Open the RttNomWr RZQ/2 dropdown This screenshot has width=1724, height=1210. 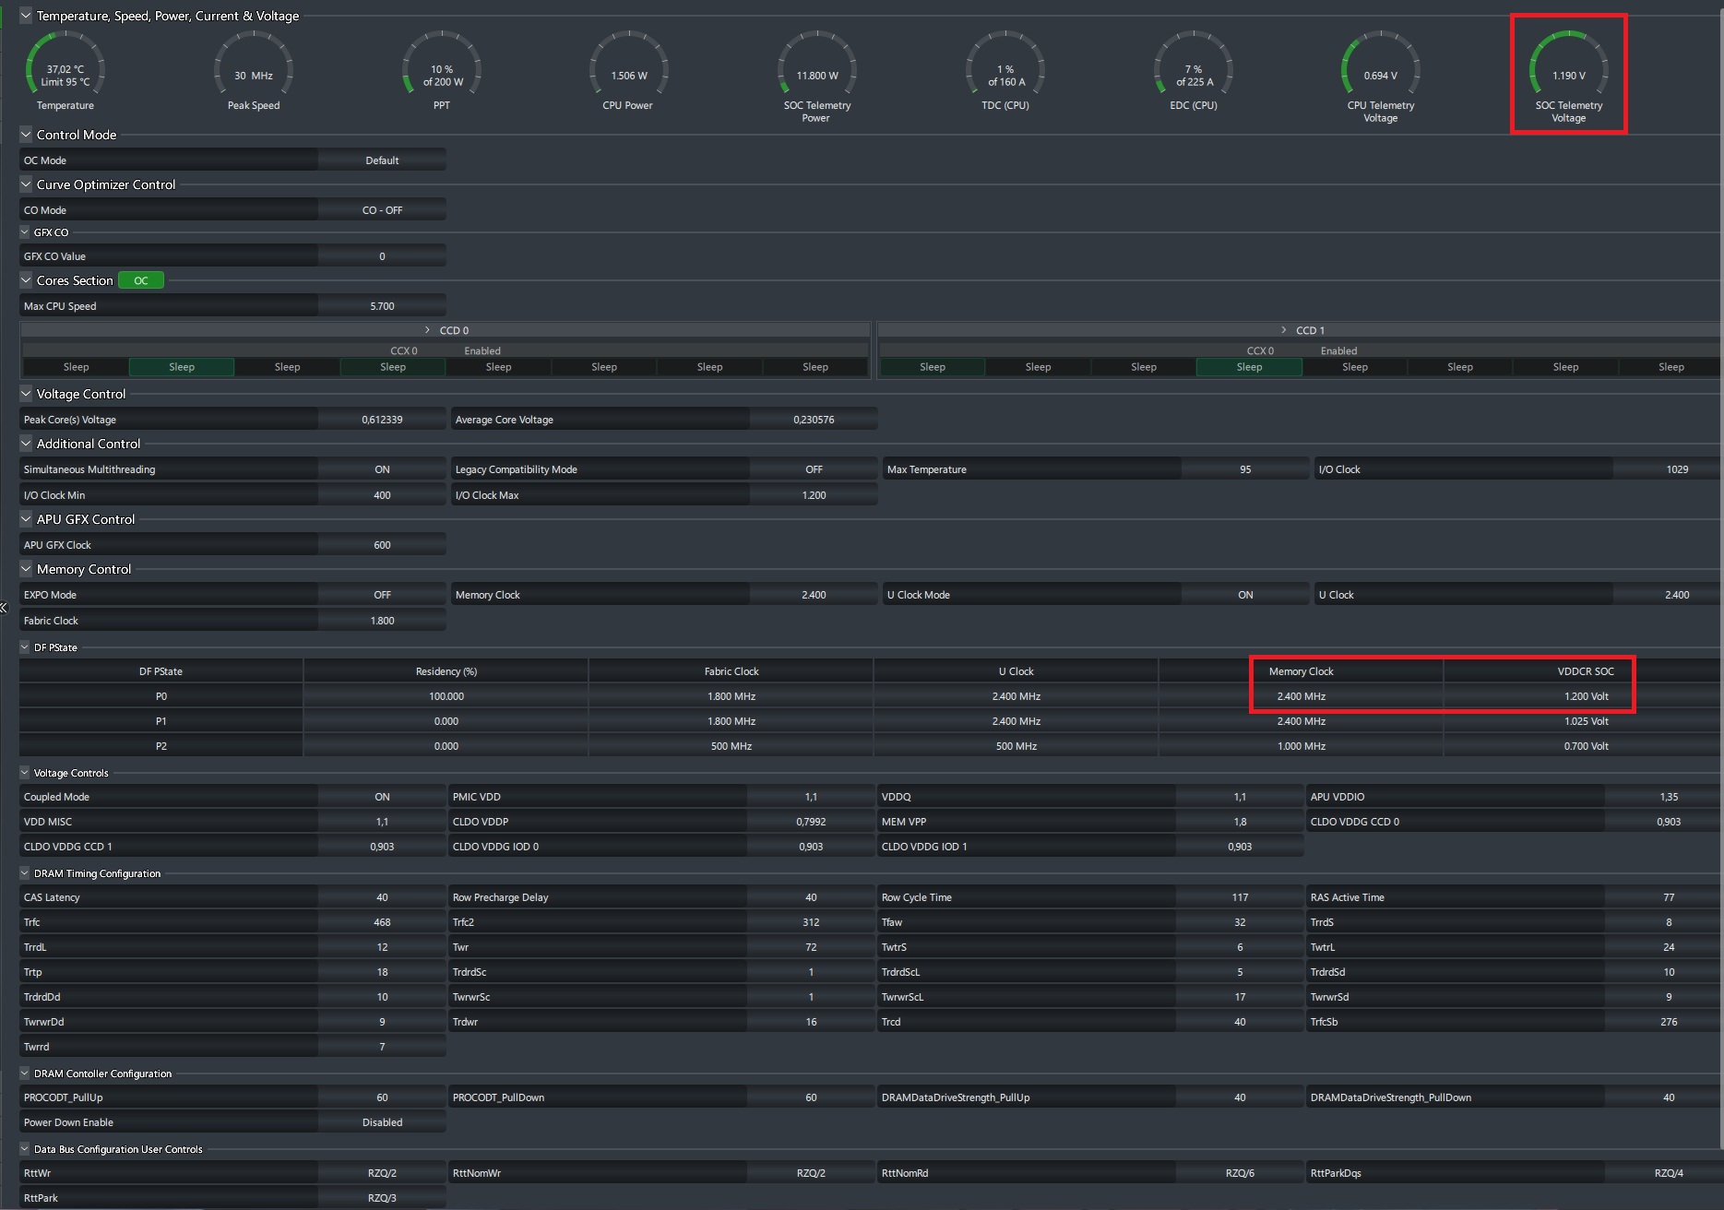[x=811, y=1173]
